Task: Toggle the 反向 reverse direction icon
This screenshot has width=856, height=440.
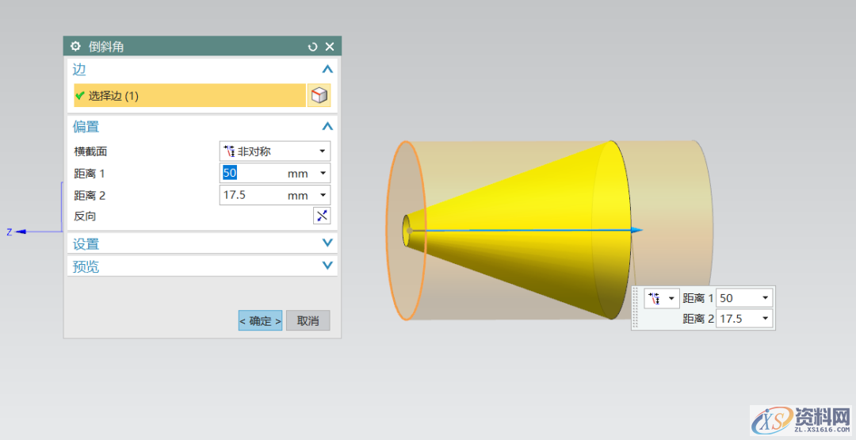Action: [322, 216]
